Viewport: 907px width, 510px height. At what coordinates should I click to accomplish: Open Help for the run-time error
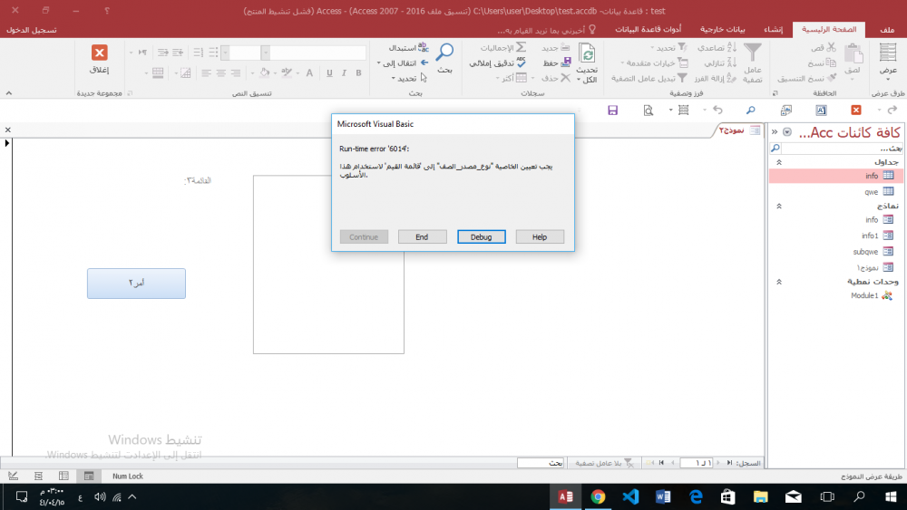click(540, 236)
